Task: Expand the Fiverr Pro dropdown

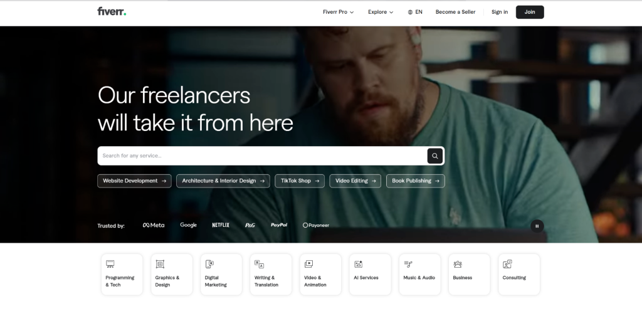Action: pyautogui.click(x=338, y=12)
